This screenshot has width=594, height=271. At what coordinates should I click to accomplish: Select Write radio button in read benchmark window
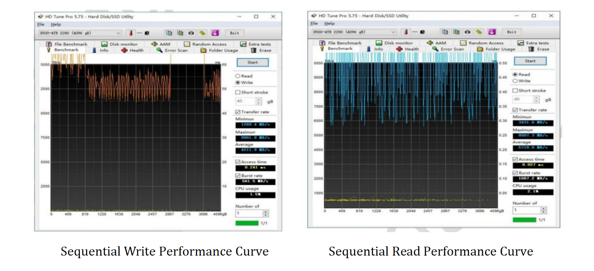tap(515, 81)
